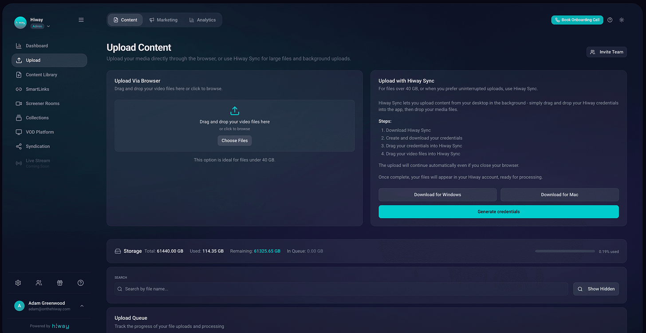Open Content Library in sidebar
646x333 pixels.
tap(49, 75)
